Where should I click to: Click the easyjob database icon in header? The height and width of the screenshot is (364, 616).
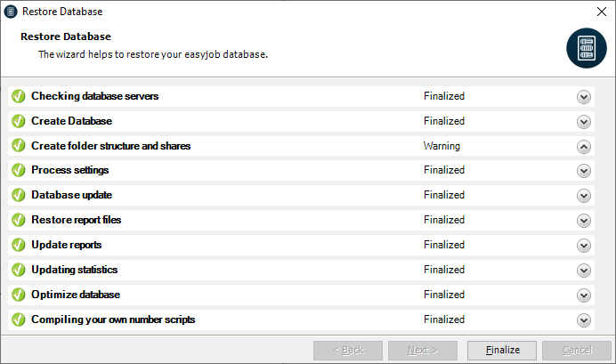587,47
